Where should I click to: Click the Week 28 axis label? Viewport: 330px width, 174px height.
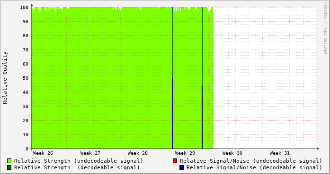[x=138, y=153]
